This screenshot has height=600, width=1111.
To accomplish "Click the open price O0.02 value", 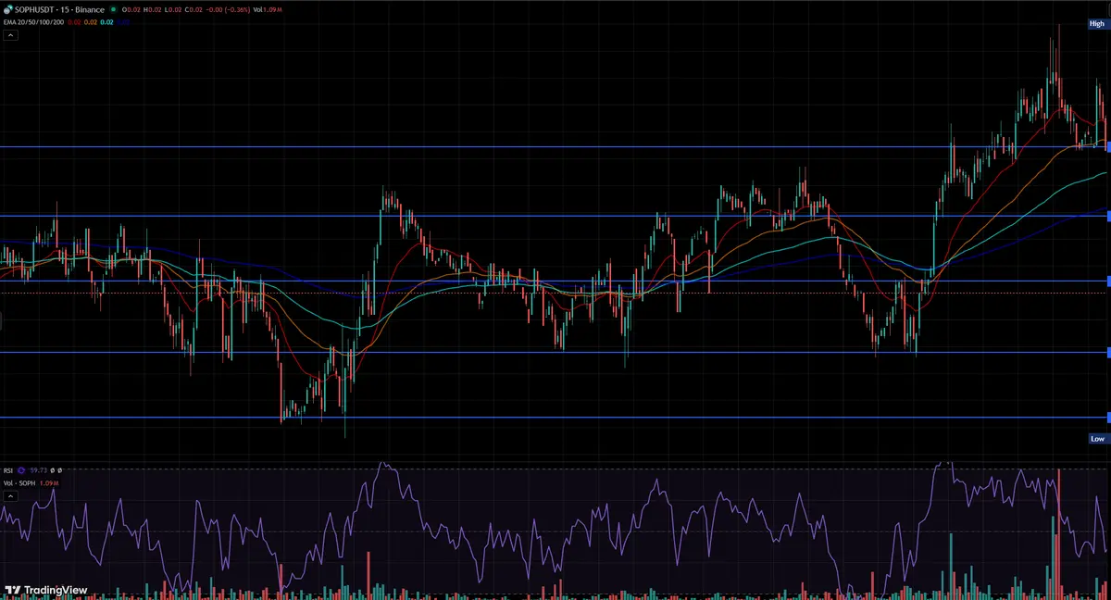I will pos(131,10).
